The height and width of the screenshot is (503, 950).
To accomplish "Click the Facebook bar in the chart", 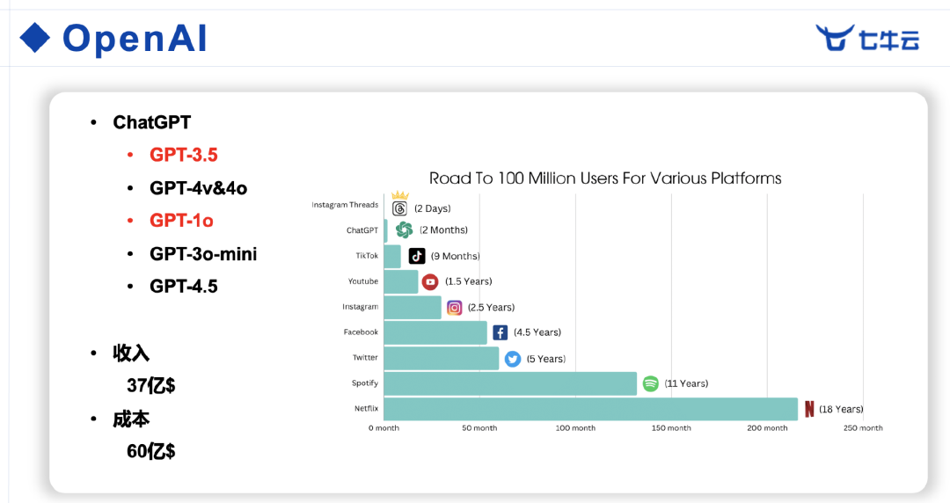I will tap(435, 332).
